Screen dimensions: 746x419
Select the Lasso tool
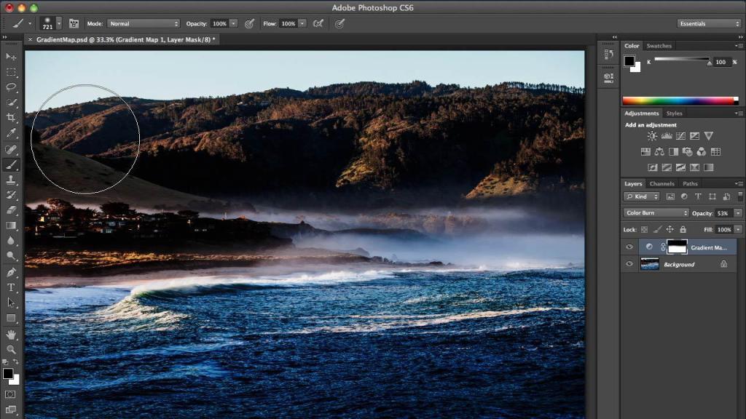coord(11,87)
